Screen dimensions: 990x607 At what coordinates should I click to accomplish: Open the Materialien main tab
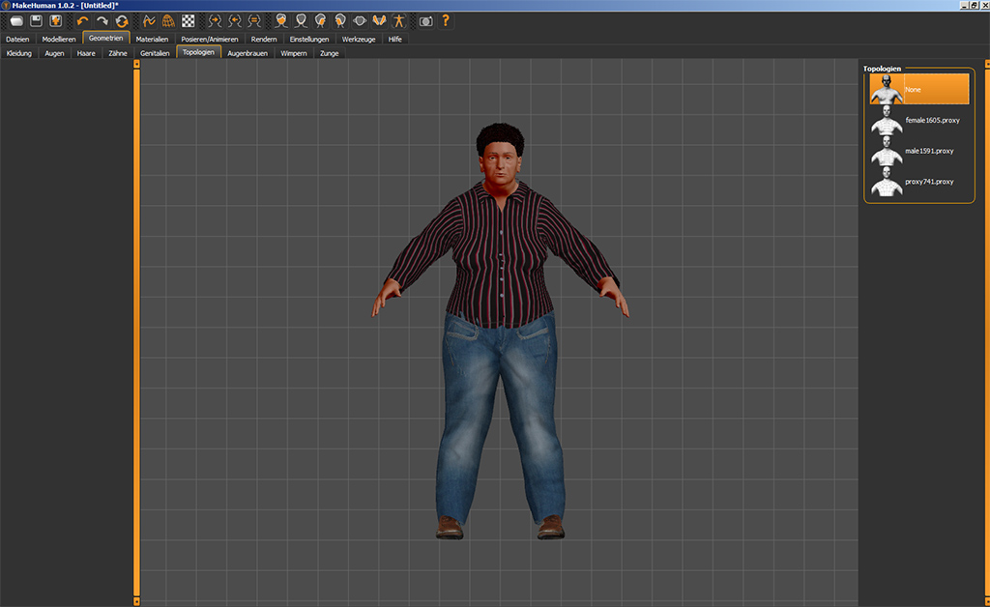click(152, 39)
